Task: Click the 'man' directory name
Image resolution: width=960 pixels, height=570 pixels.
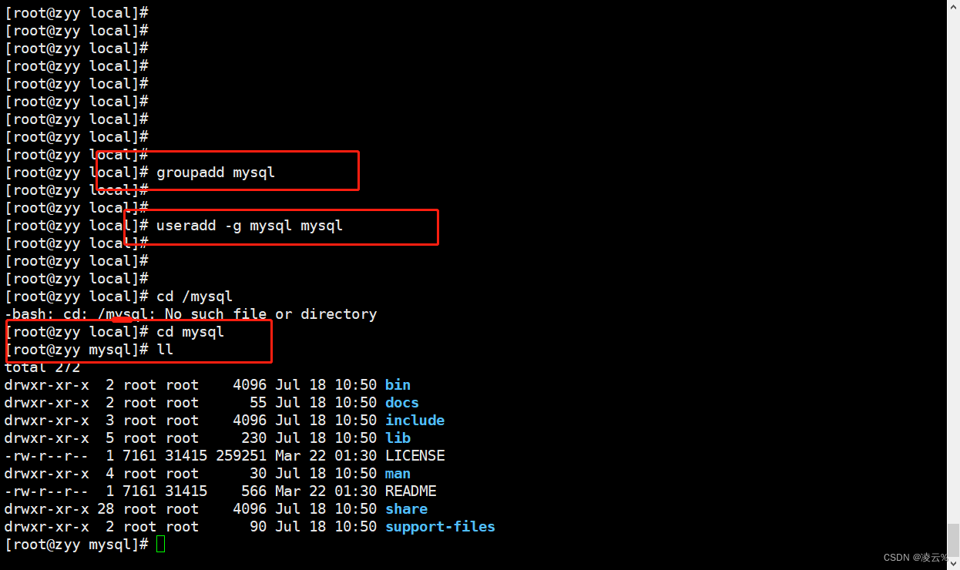Action: point(398,474)
